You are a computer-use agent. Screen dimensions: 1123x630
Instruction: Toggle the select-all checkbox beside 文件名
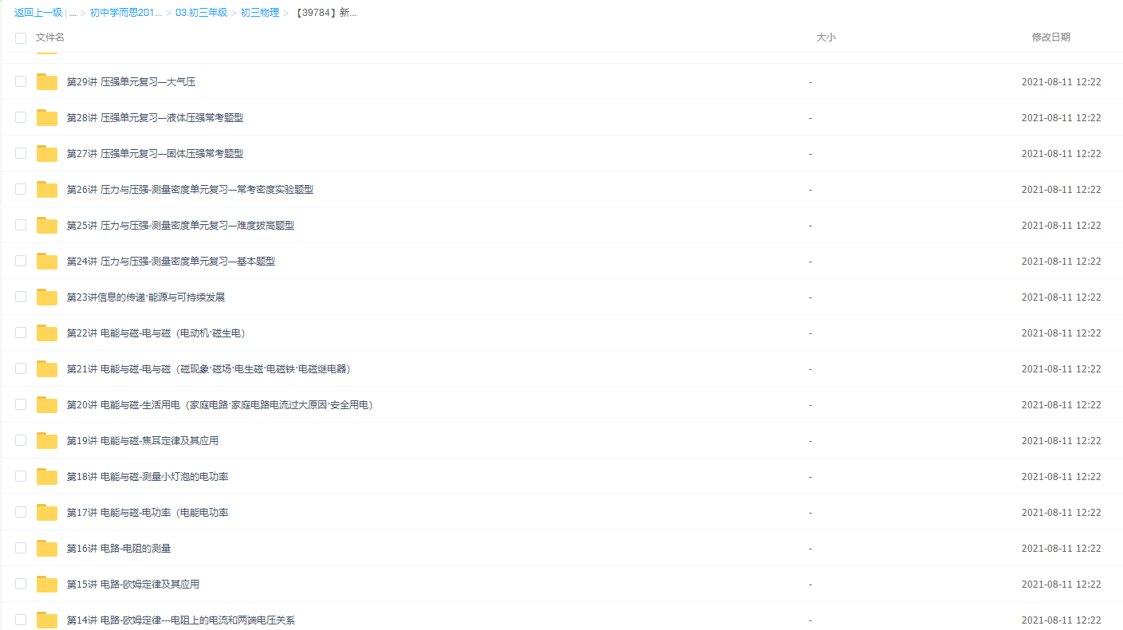[x=21, y=37]
